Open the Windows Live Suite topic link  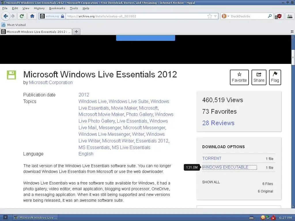[128, 101]
